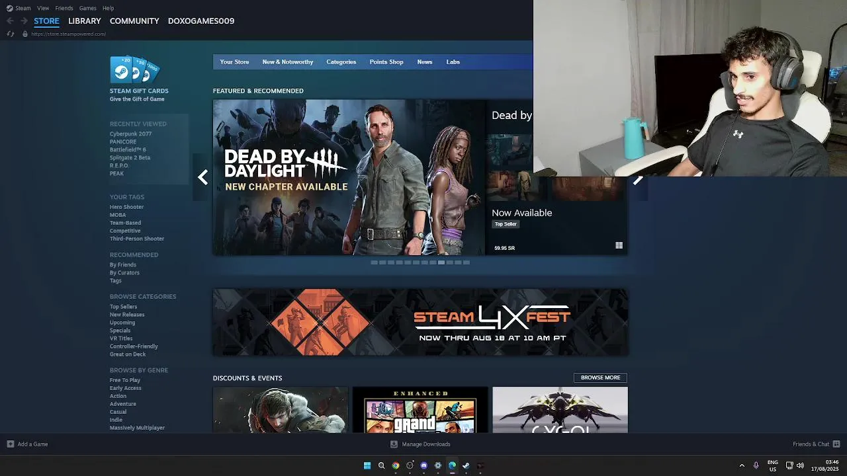Browse the Massively Multiplayer genre
847x476 pixels.
pos(137,428)
